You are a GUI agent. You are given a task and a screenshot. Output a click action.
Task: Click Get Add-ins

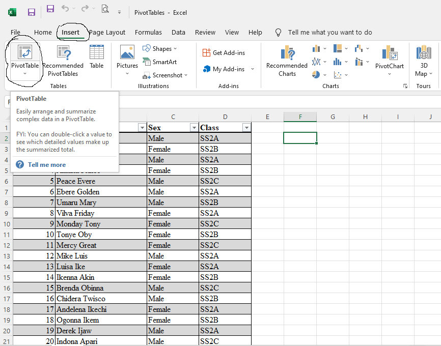[x=224, y=52]
